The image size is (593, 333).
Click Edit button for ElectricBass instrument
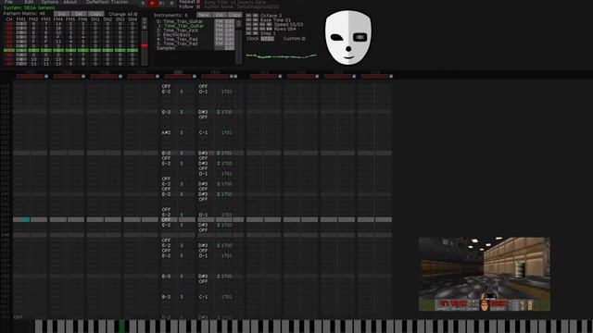tap(230, 35)
